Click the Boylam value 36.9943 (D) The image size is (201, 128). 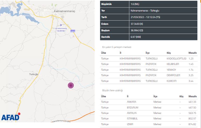tap(136, 30)
